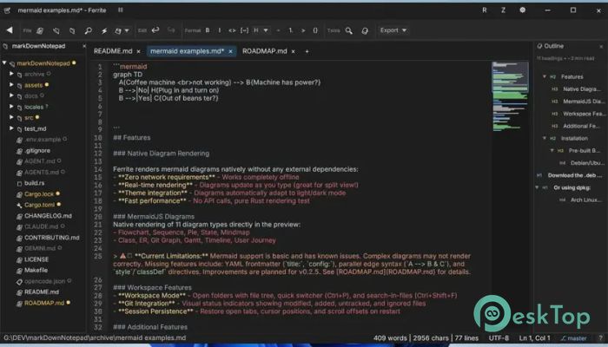This screenshot has width=608, height=347.
Task: Jump to Native Diagra... in Outline
Action: 582,89
